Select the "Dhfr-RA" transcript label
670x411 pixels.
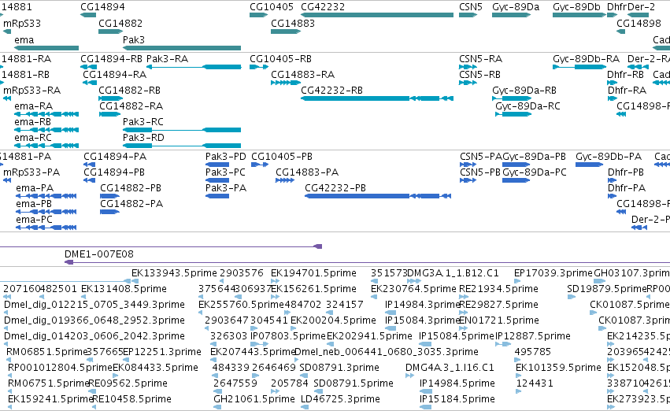point(627,90)
